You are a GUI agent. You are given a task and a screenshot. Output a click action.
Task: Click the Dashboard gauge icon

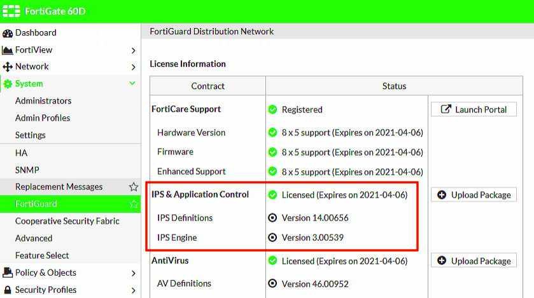point(8,33)
